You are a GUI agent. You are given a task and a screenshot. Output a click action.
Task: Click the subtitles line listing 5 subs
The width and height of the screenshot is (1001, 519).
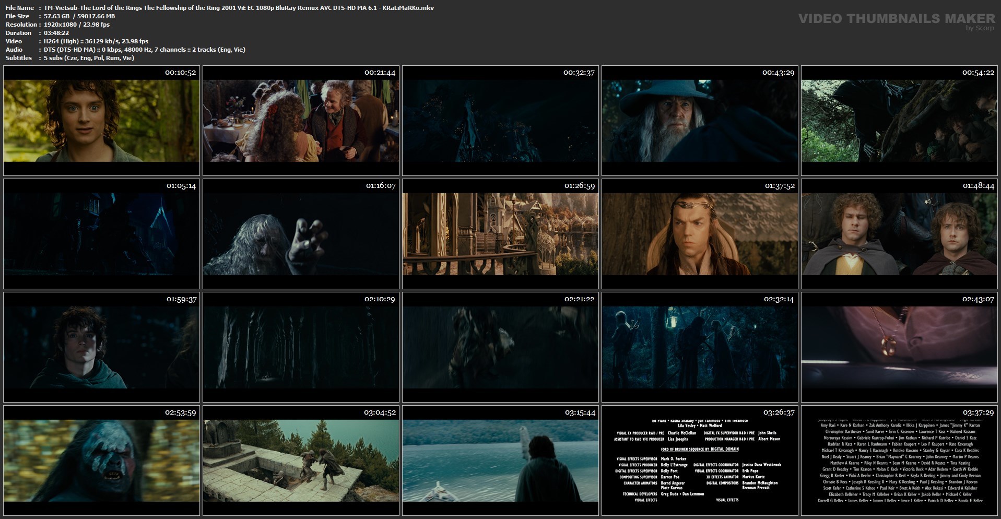pyautogui.click(x=89, y=58)
